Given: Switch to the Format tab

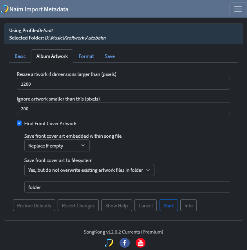Looking at the screenshot, I should [x=86, y=56].
